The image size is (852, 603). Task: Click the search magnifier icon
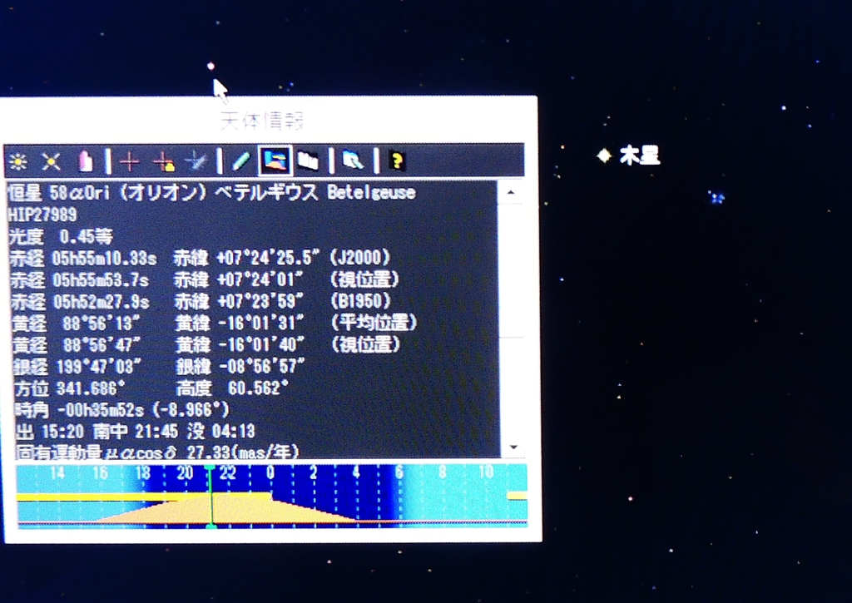[x=352, y=161]
